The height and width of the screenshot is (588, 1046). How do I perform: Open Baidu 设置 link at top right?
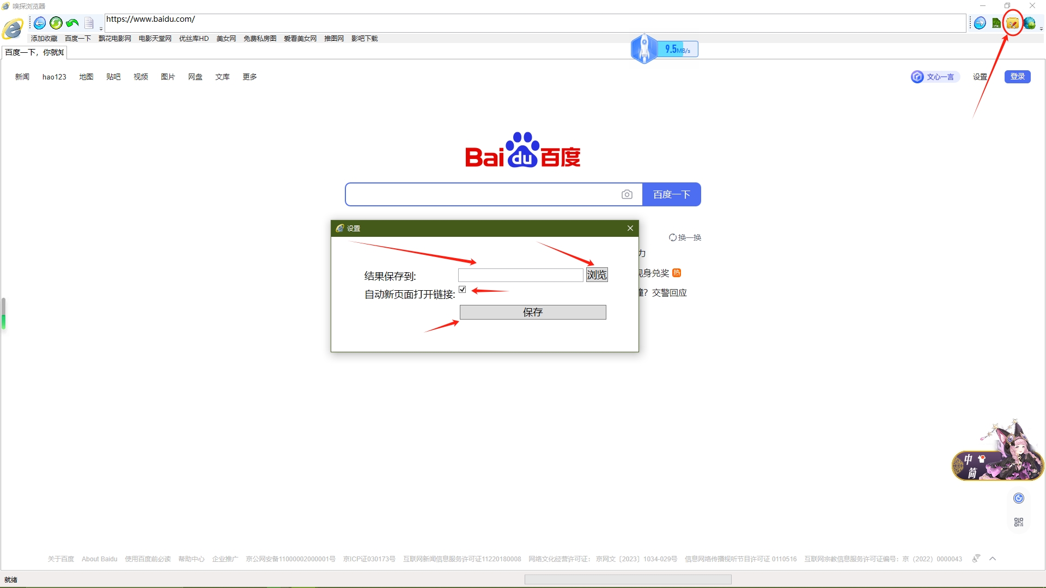980,77
